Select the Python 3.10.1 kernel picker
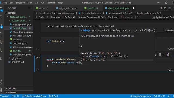 pyautogui.click(x=163, y=17)
